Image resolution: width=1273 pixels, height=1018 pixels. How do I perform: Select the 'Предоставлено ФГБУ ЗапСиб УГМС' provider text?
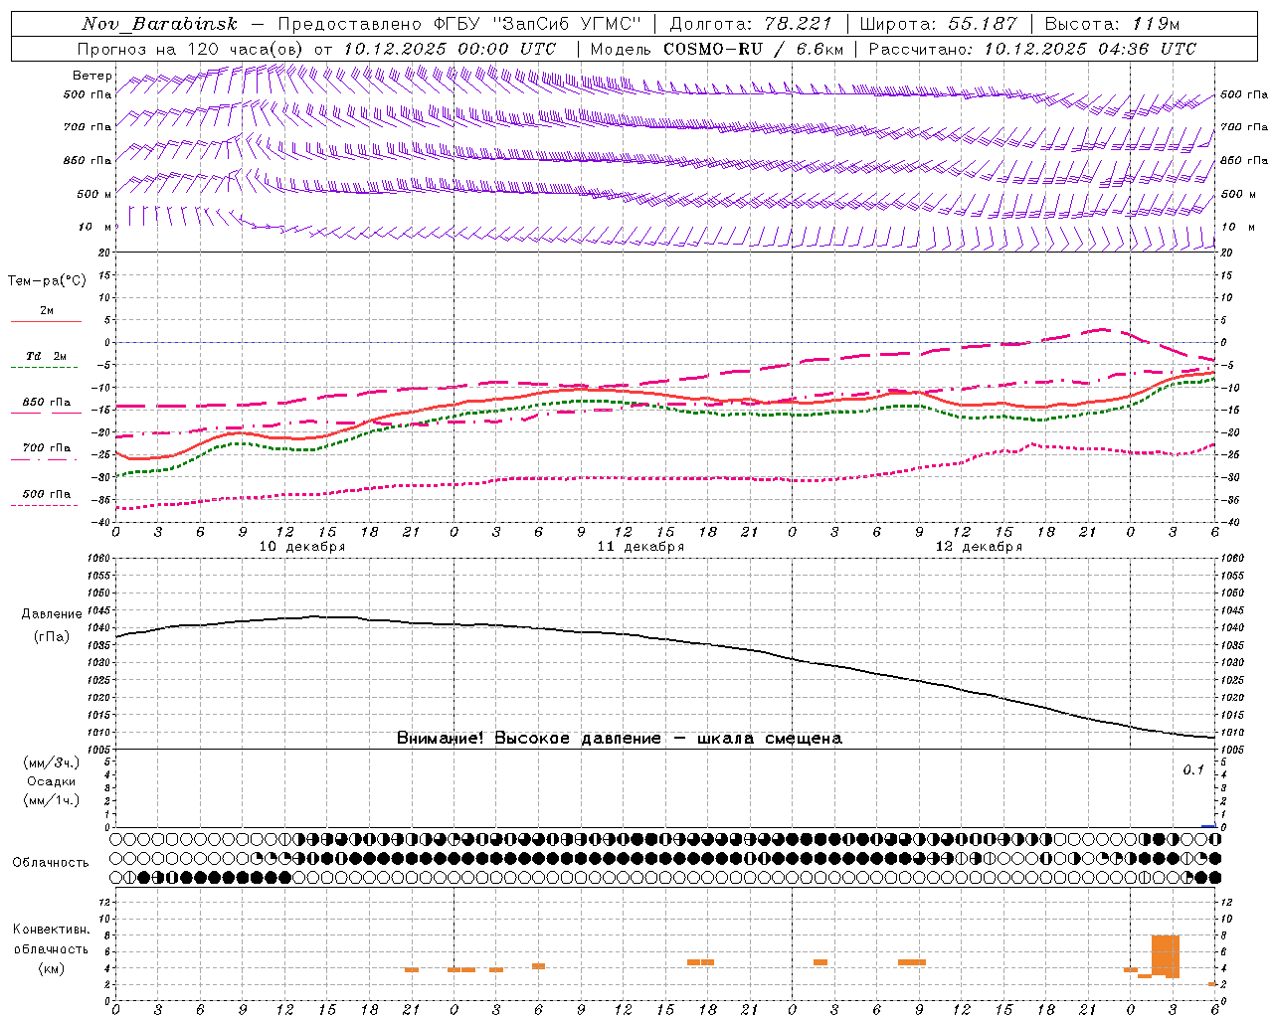460,24
